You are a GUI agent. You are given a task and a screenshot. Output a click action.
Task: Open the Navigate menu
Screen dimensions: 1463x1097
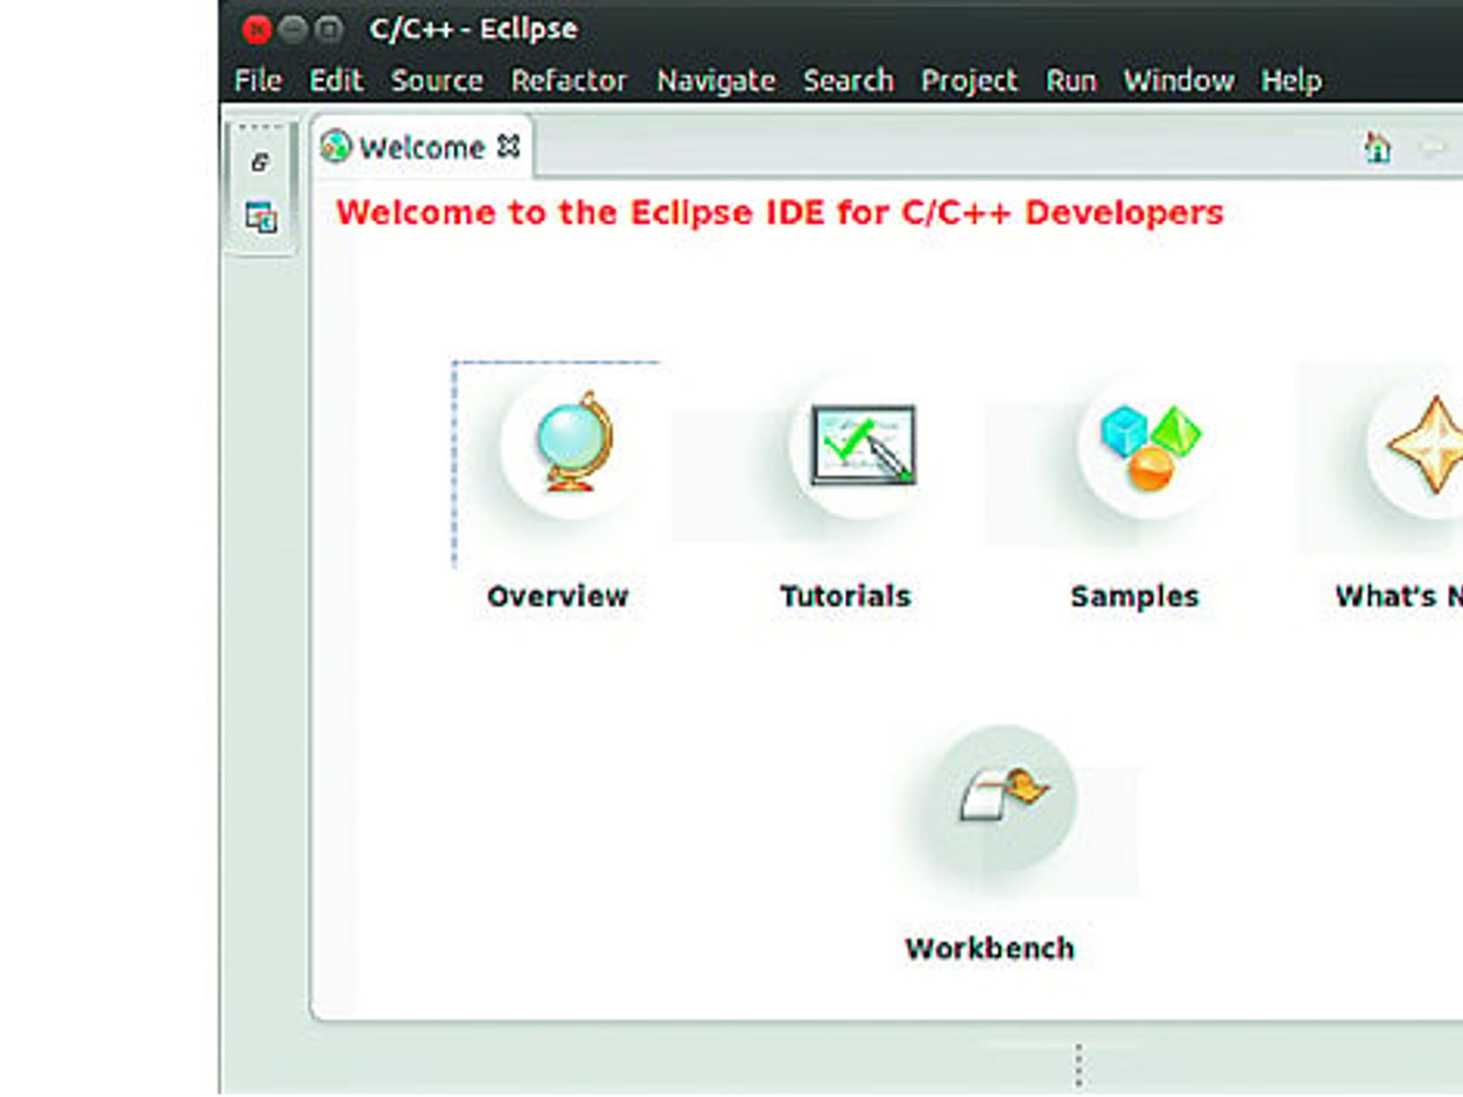[x=716, y=80]
